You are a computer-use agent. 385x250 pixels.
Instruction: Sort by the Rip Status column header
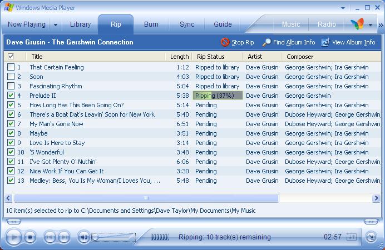pos(218,57)
